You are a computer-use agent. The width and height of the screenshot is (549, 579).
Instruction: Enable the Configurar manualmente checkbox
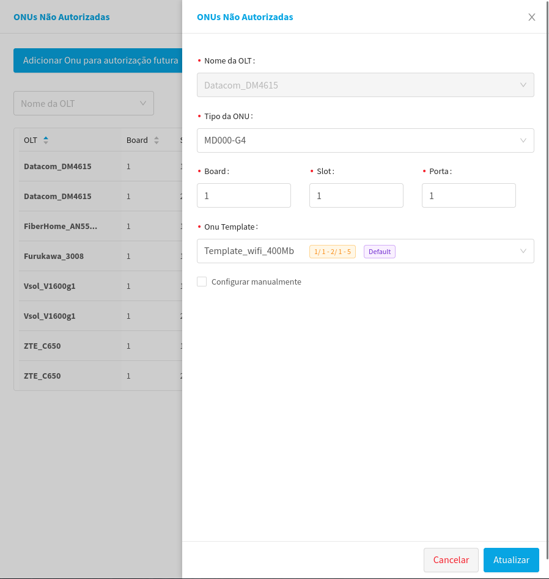pyautogui.click(x=202, y=282)
